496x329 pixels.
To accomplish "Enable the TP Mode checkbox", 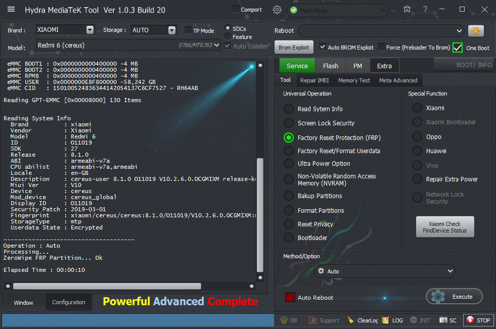I will (189, 30).
